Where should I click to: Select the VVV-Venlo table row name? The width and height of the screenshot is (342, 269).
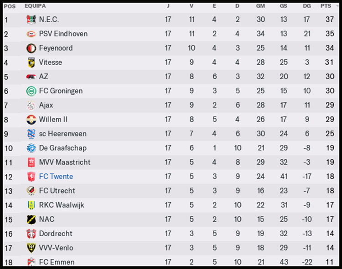tap(56, 248)
